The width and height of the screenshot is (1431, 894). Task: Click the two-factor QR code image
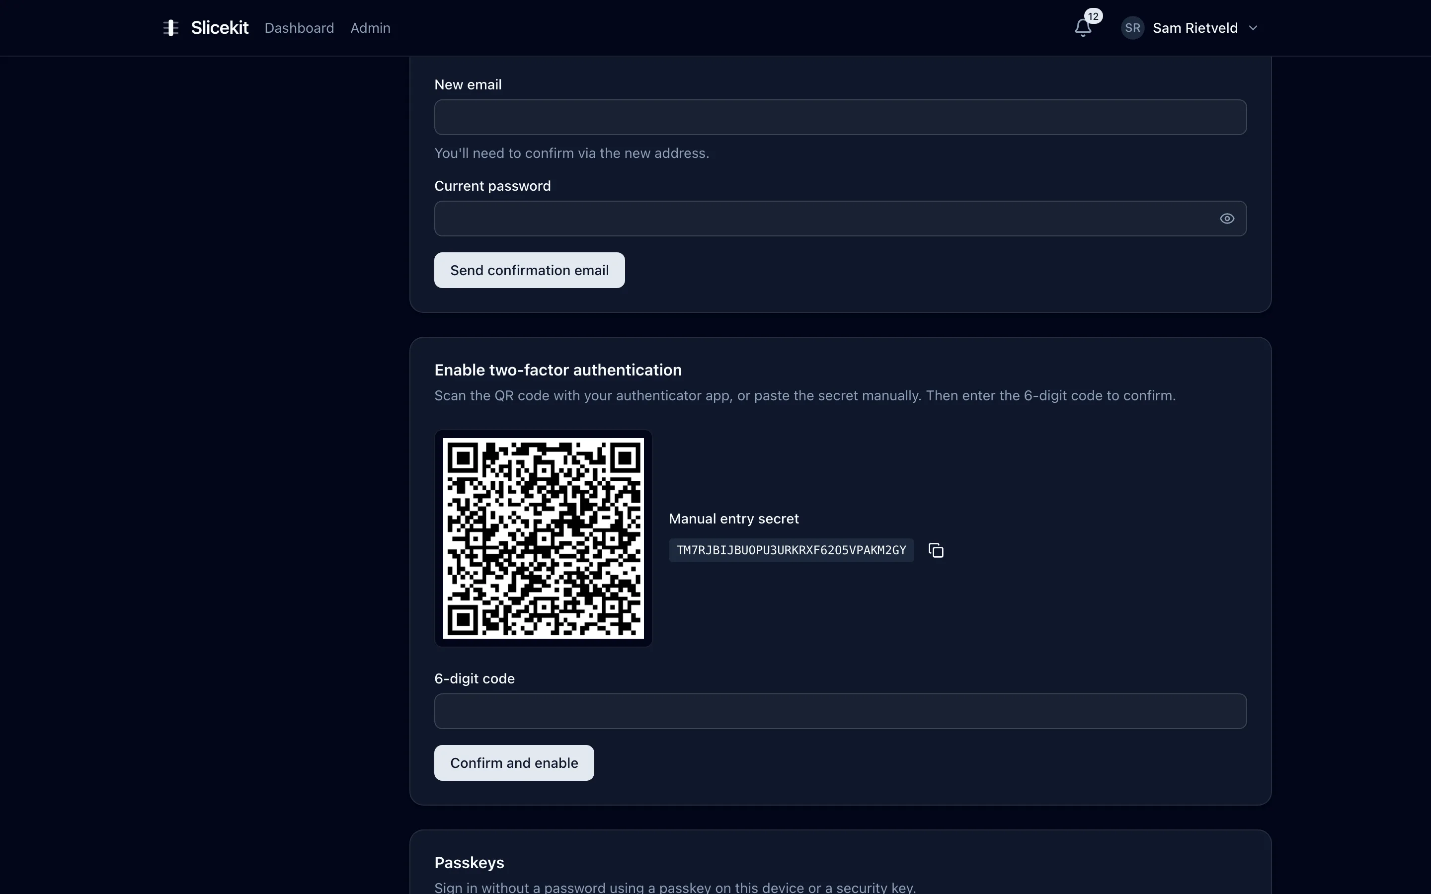point(544,538)
